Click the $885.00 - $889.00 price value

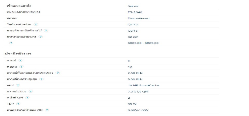(x=143, y=43)
